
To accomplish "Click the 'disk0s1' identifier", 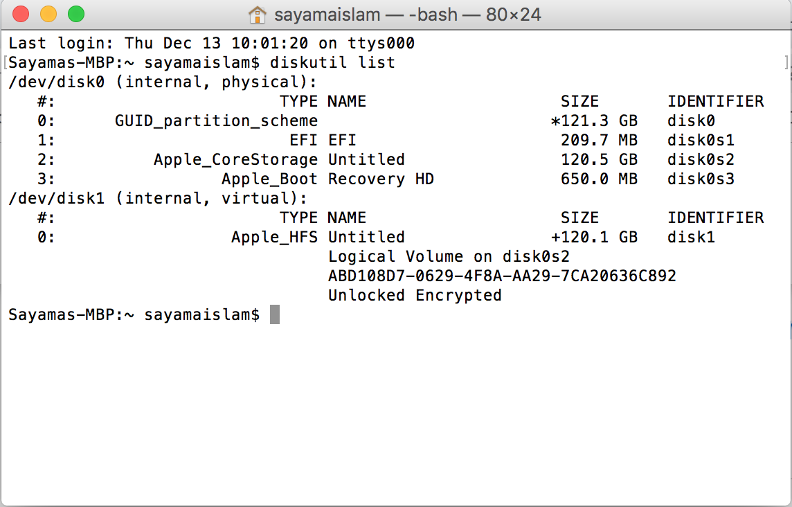I will (701, 141).
